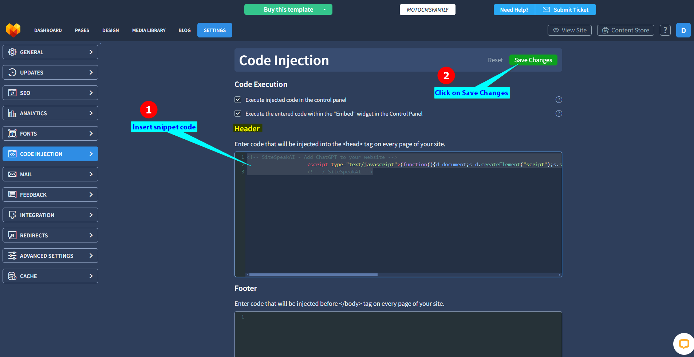Click inside the Footer code input field
This screenshot has width=694, height=357.
401,334
